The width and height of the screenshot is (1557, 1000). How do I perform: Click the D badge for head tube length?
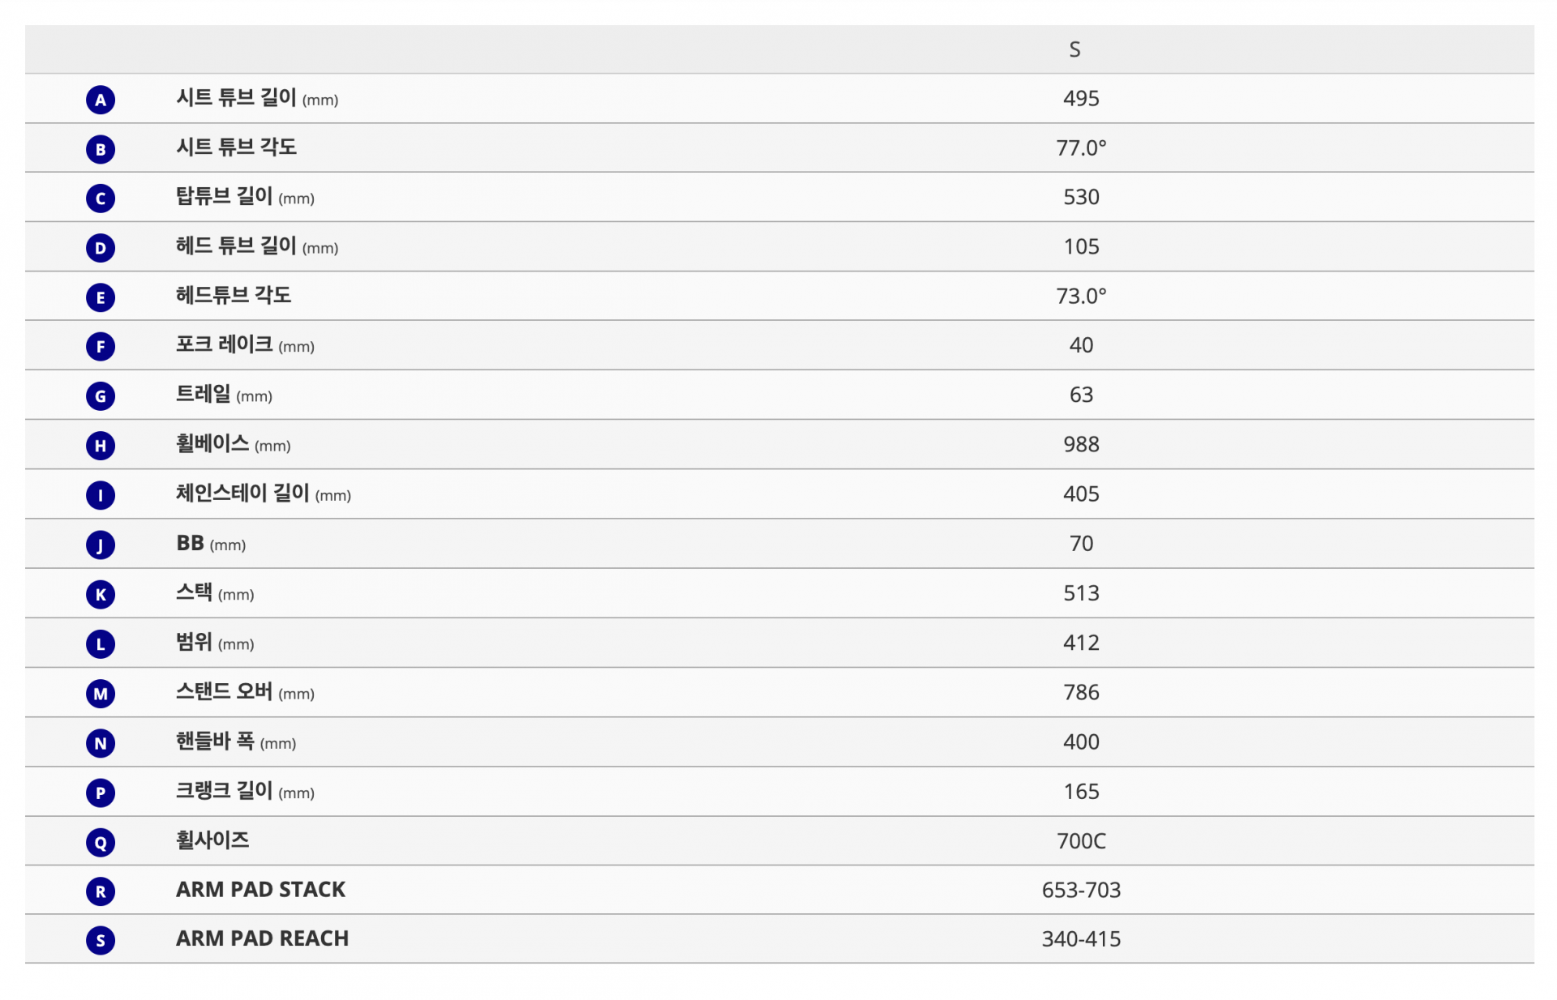tap(101, 248)
